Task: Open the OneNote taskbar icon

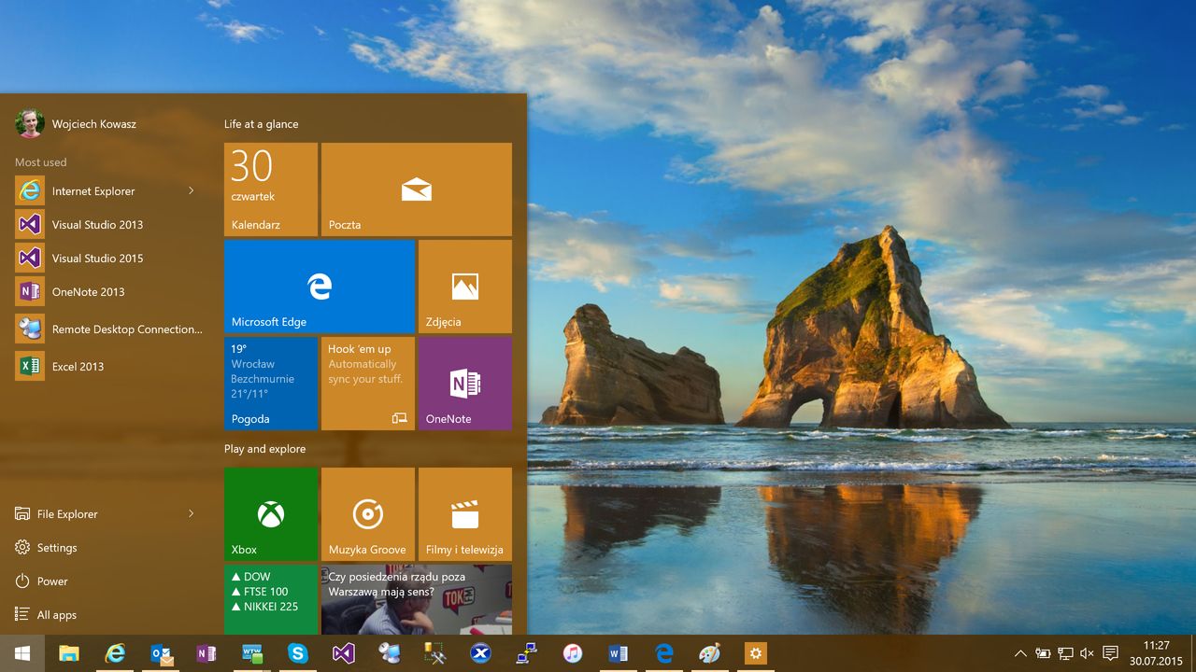Action: click(x=206, y=653)
